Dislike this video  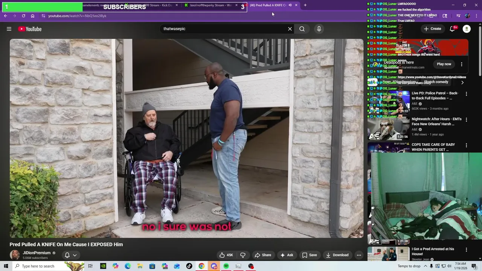[x=243, y=255]
